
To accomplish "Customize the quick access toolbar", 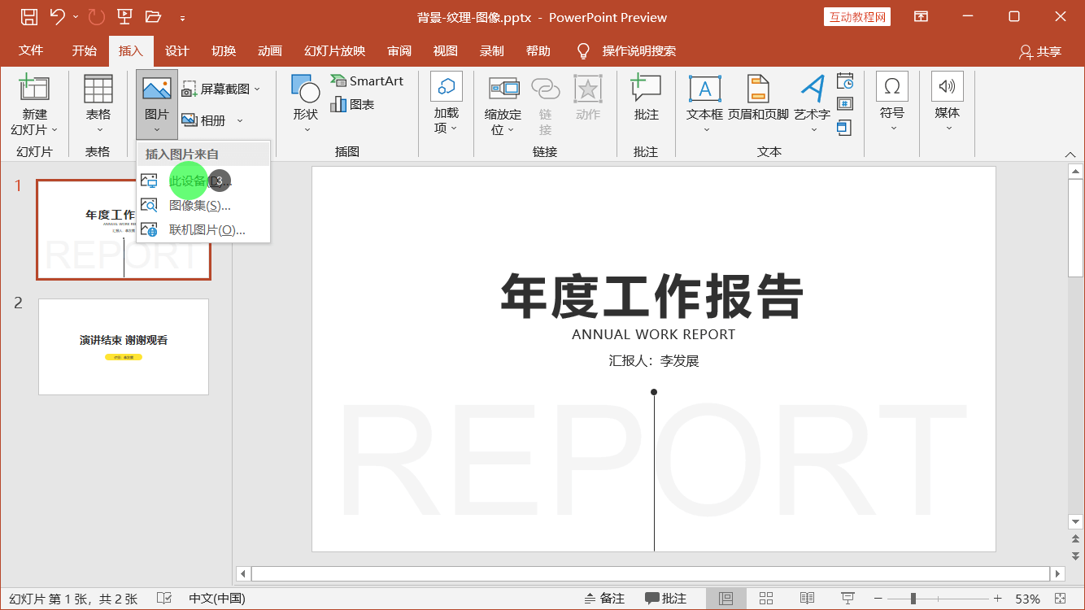I will tap(183, 17).
